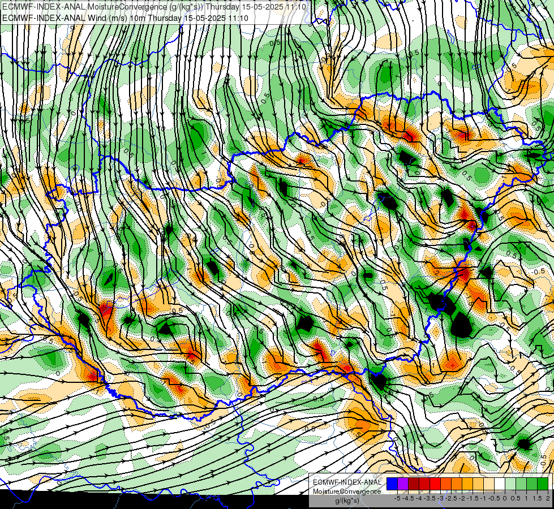Click the '0.5' legend tick label

[x=516, y=498]
